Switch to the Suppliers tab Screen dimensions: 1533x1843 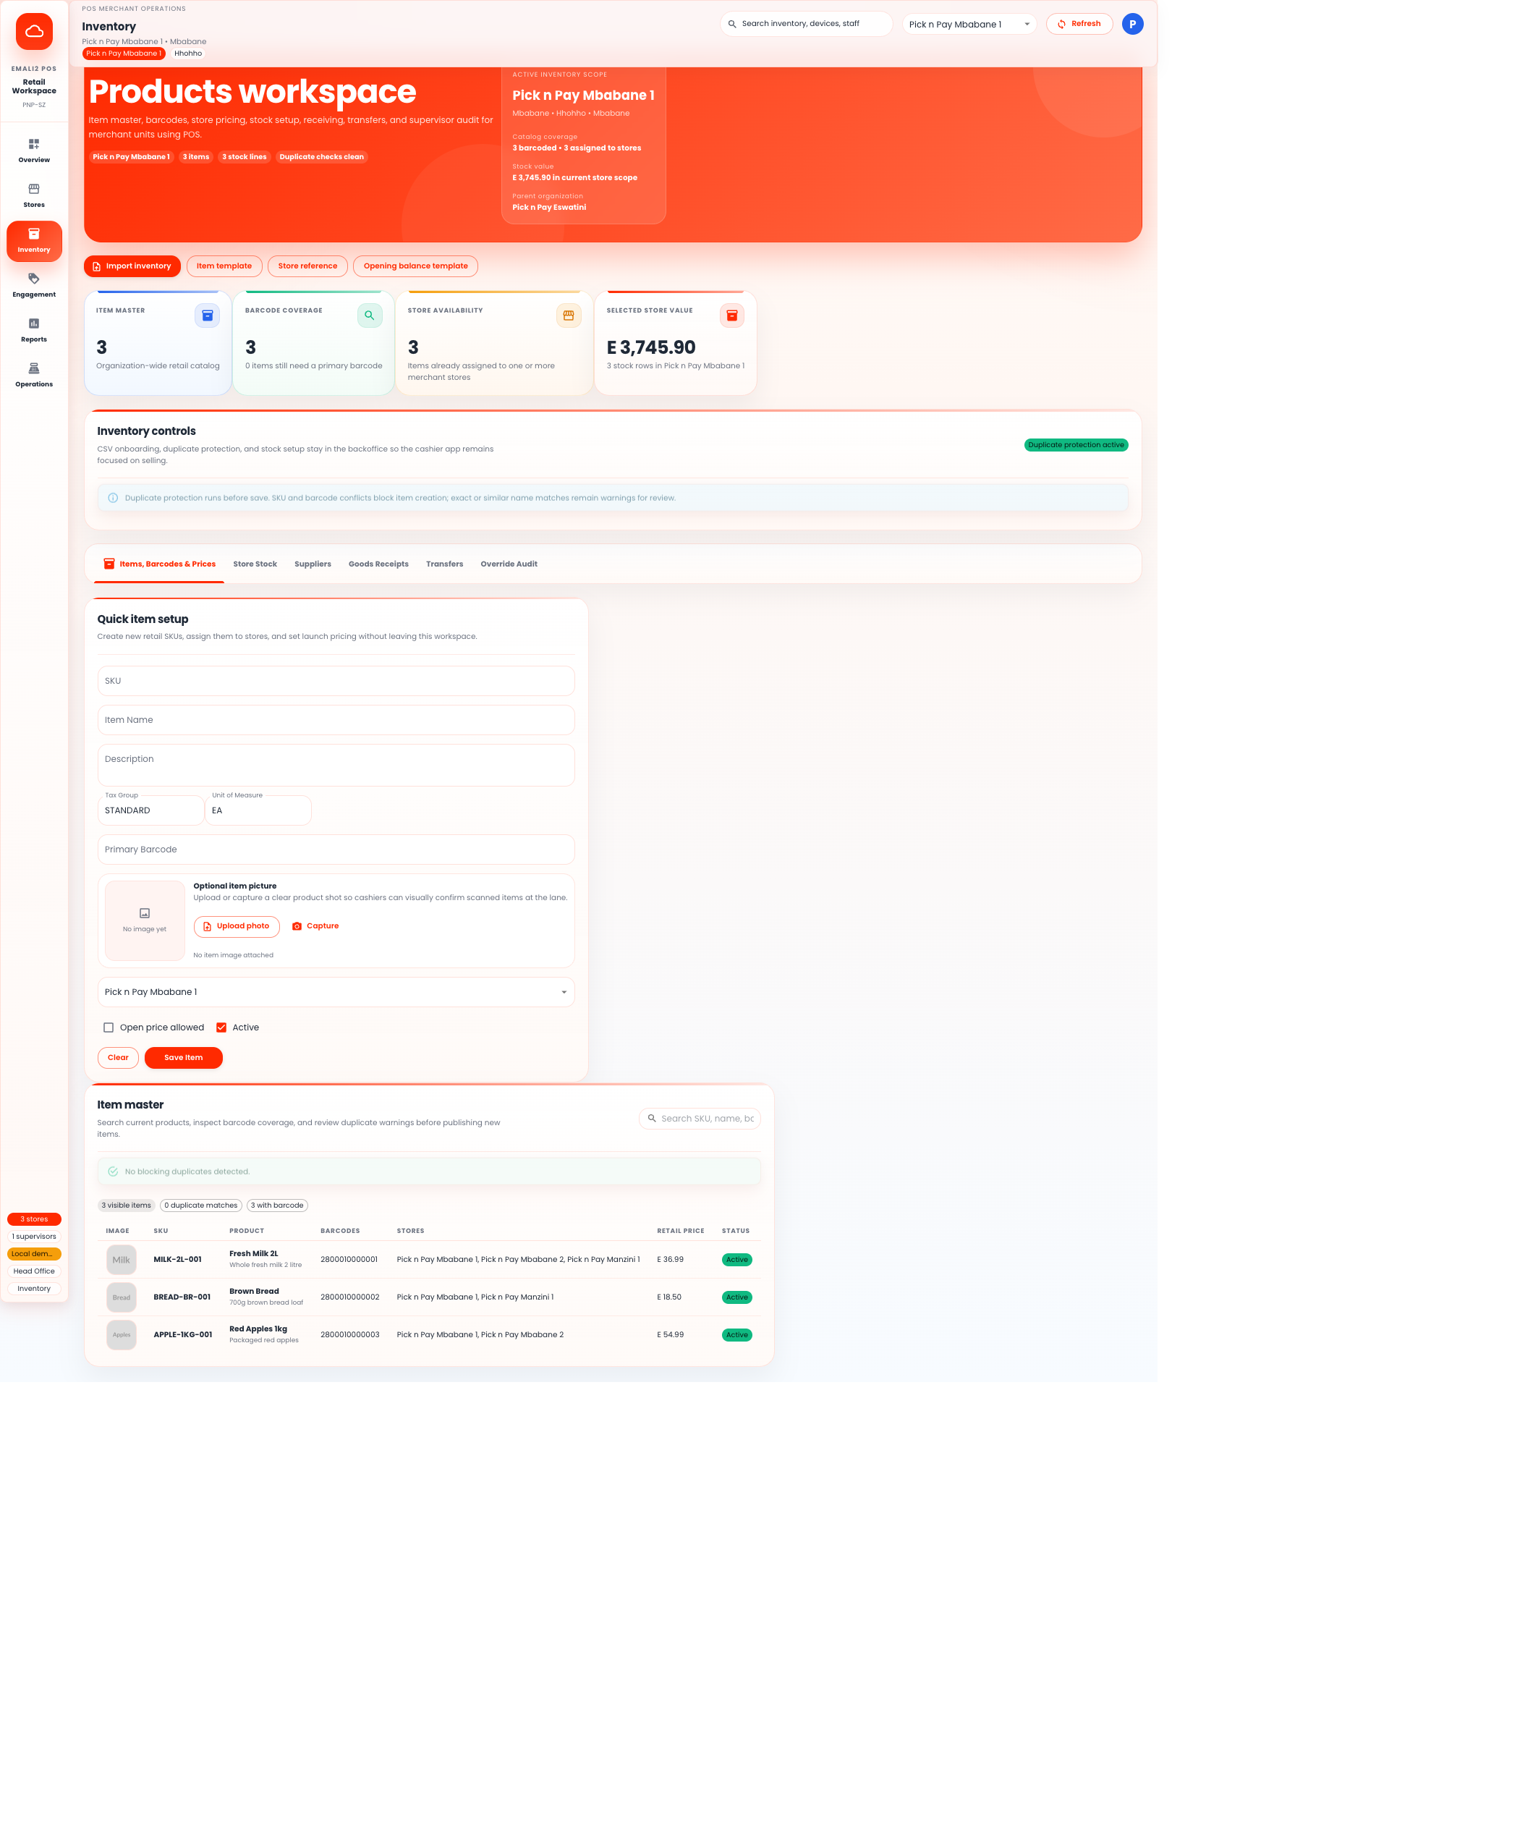coord(313,564)
